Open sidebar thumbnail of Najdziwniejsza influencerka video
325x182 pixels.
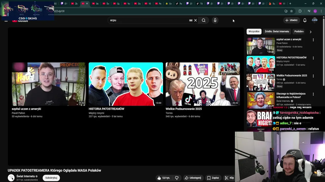pyautogui.click(x=261, y=100)
